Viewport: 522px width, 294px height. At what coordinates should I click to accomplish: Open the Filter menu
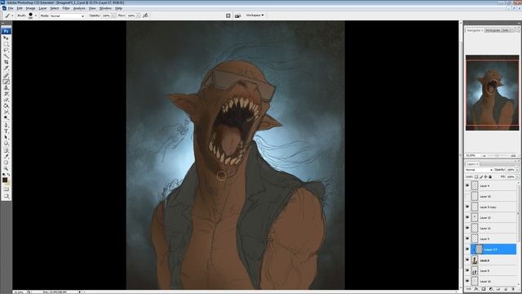point(66,8)
